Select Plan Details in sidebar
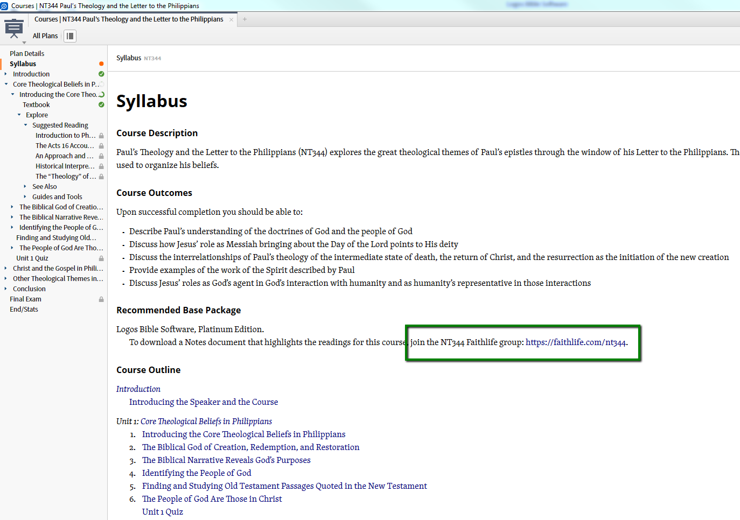 pos(27,53)
